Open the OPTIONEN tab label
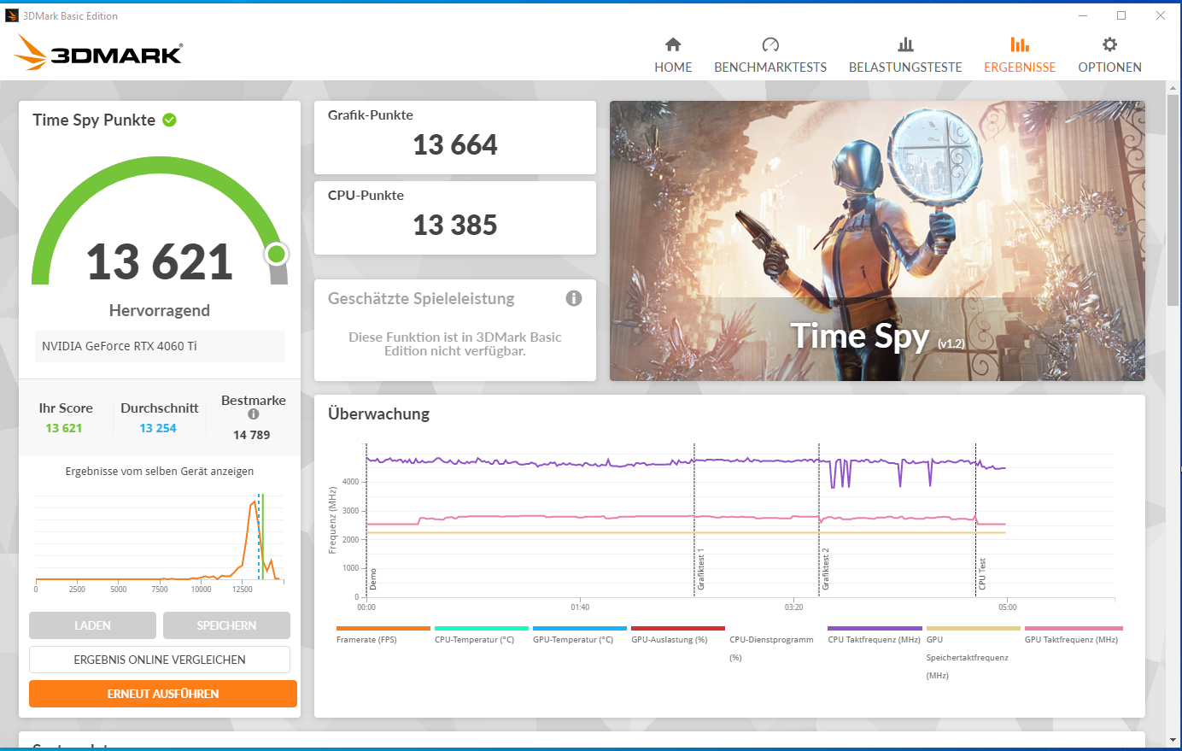This screenshot has height=751, width=1182. pyautogui.click(x=1109, y=67)
